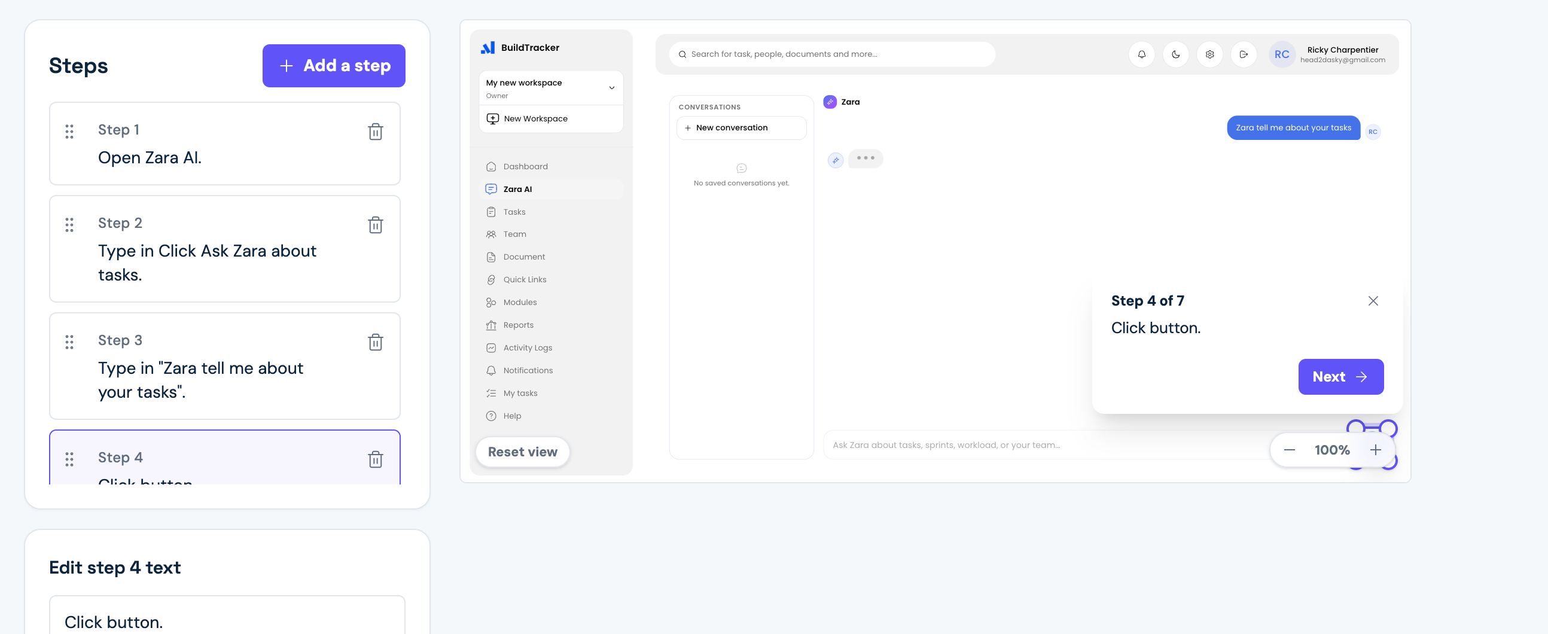Click the 'Click button.' tooltip text
Image resolution: width=1548 pixels, height=634 pixels.
point(1156,328)
